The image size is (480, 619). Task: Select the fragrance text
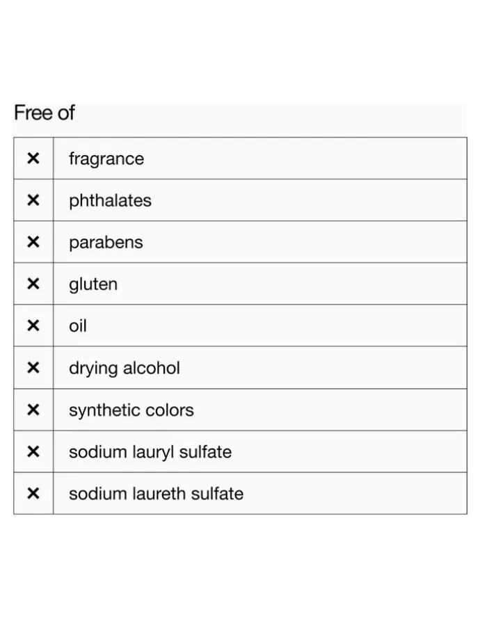106,159
